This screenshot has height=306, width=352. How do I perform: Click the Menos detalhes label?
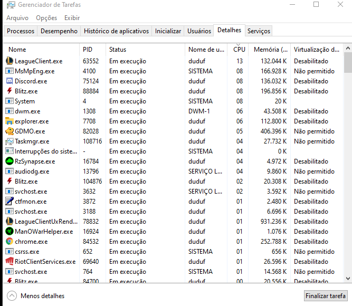pos(42,295)
